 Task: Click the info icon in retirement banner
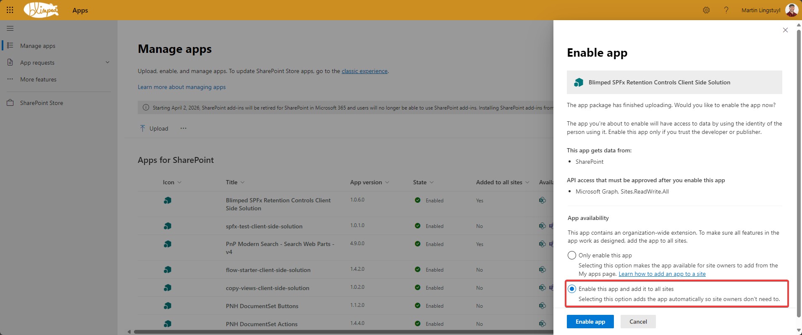click(146, 107)
